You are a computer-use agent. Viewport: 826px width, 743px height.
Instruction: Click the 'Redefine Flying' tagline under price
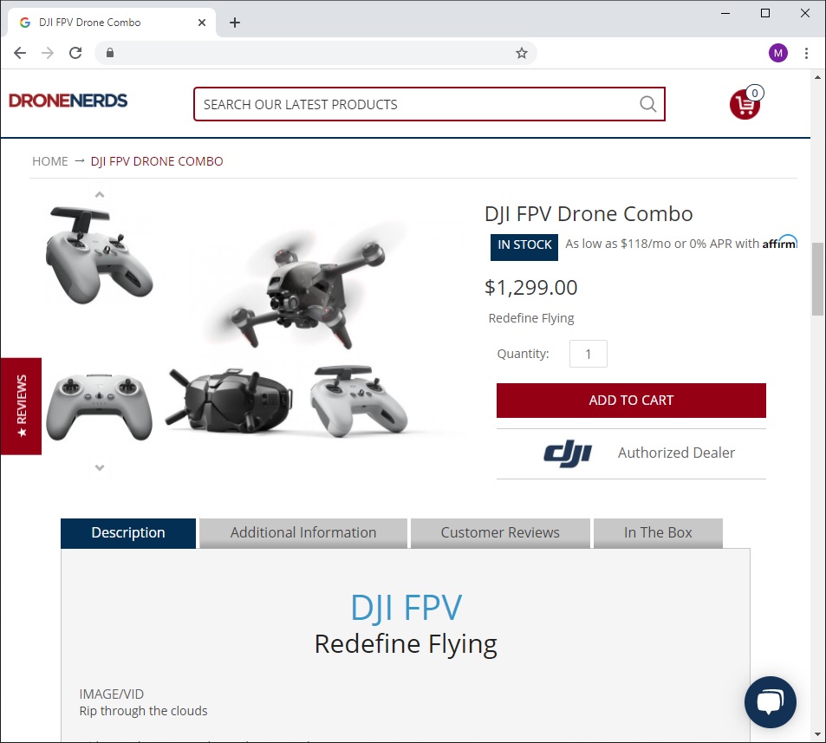coord(531,319)
